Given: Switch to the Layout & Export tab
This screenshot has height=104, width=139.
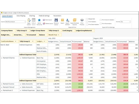Looking at the screenshot, I should coord(7,16).
